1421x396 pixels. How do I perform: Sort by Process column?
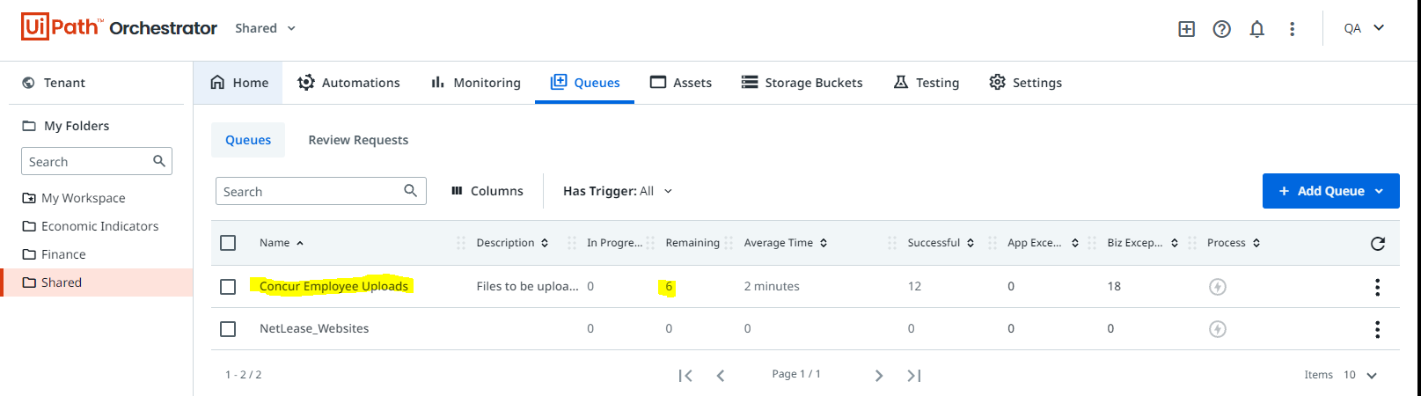point(1256,243)
